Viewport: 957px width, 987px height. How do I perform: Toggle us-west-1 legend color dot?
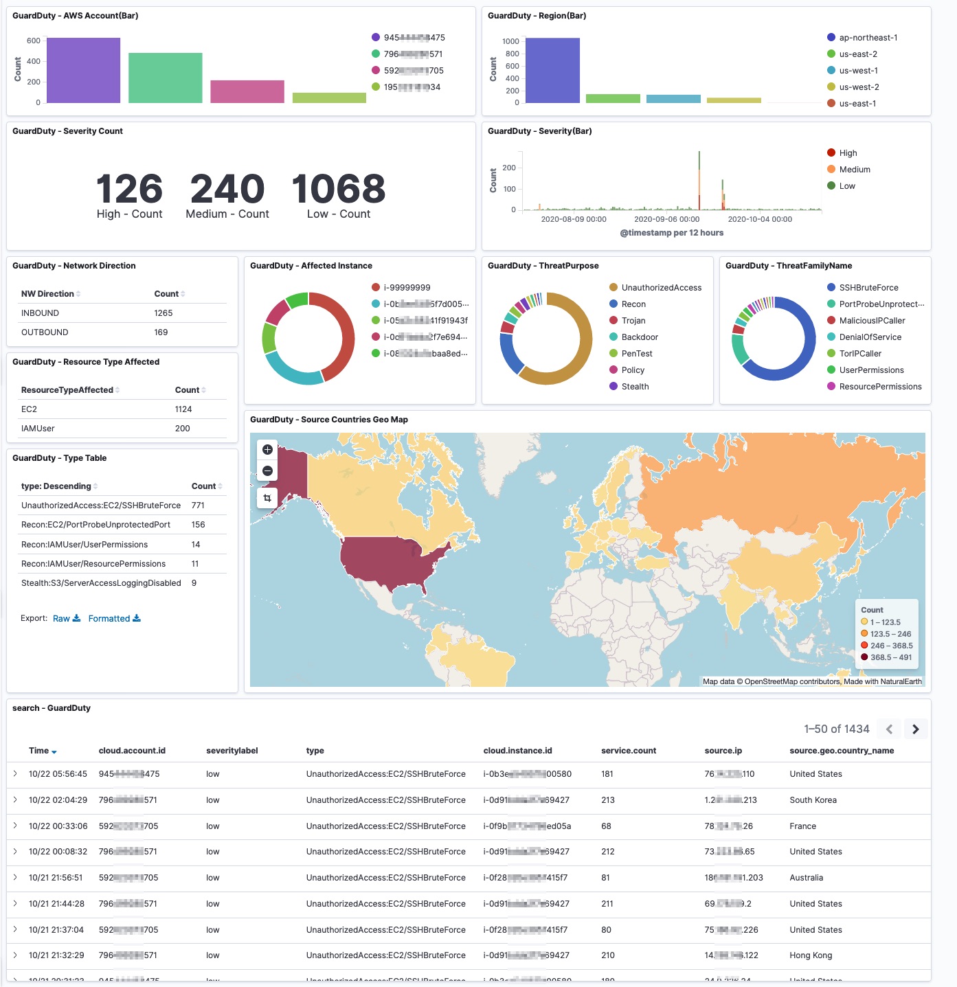[831, 71]
